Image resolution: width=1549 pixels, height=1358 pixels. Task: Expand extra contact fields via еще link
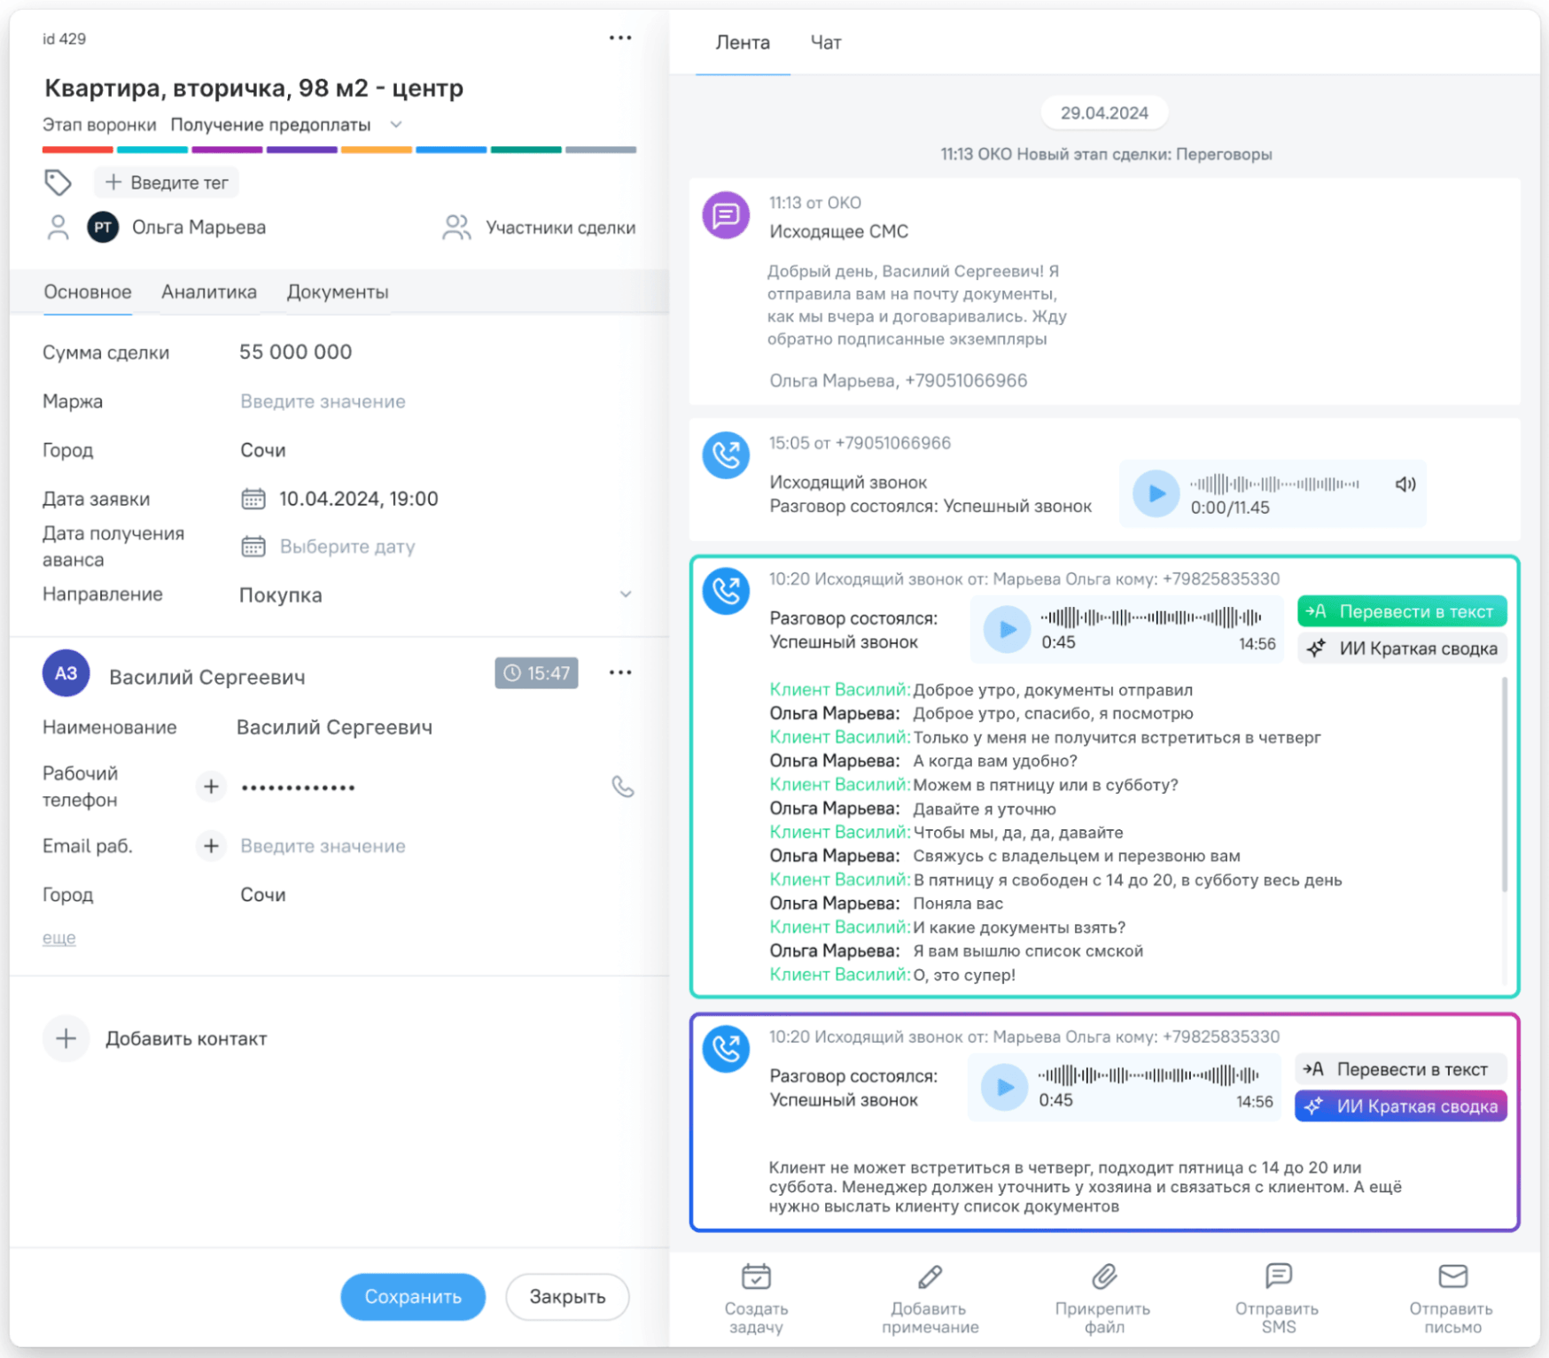[x=58, y=937]
